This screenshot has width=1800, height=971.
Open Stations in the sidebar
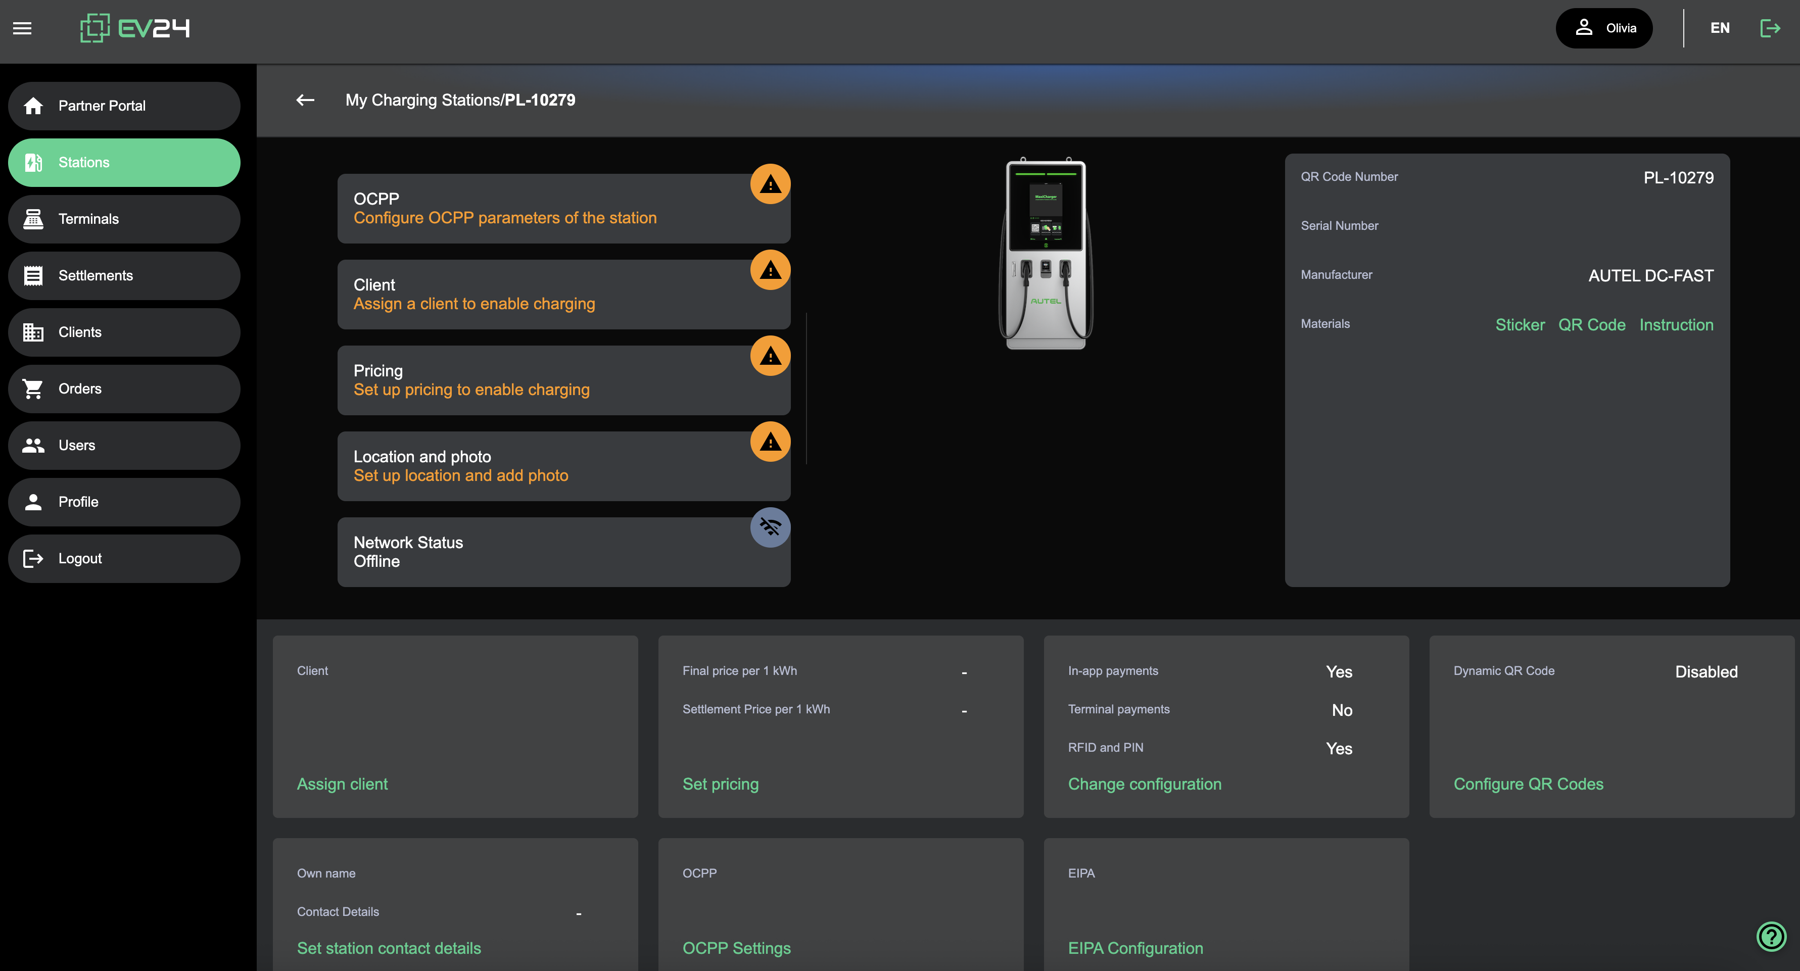[124, 162]
